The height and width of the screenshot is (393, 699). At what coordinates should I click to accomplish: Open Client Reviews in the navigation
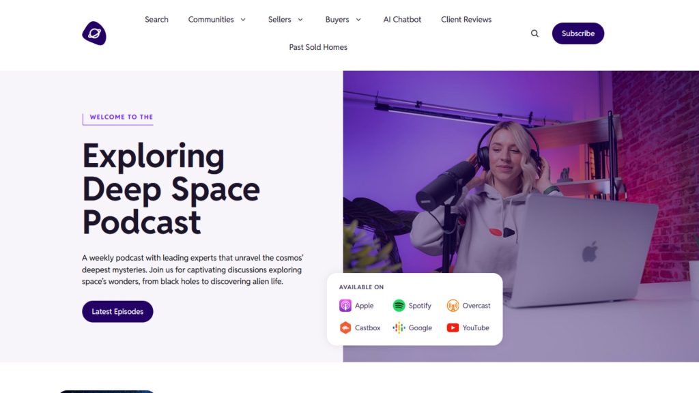[466, 19]
